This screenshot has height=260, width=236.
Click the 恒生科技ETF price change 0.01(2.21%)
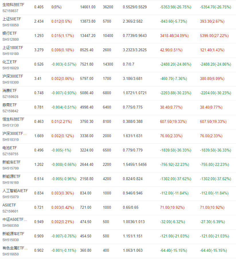coord(62,121)
